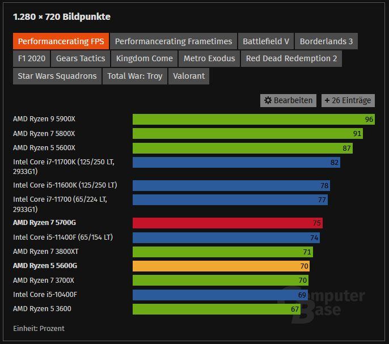The image size is (389, 344).
Task: Click the Intel Core i5-11400F label
Action: point(63,237)
